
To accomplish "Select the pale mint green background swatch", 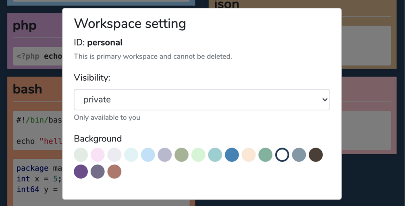I will pos(198,155).
